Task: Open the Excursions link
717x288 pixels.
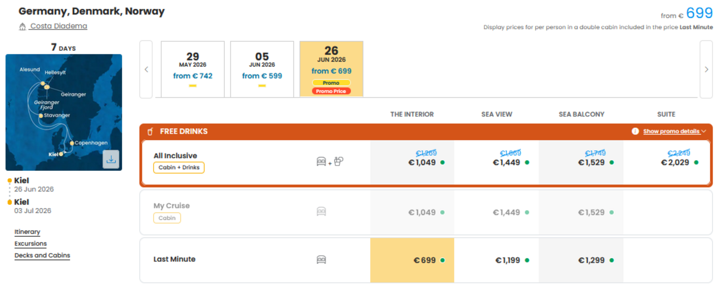Action: click(31, 244)
